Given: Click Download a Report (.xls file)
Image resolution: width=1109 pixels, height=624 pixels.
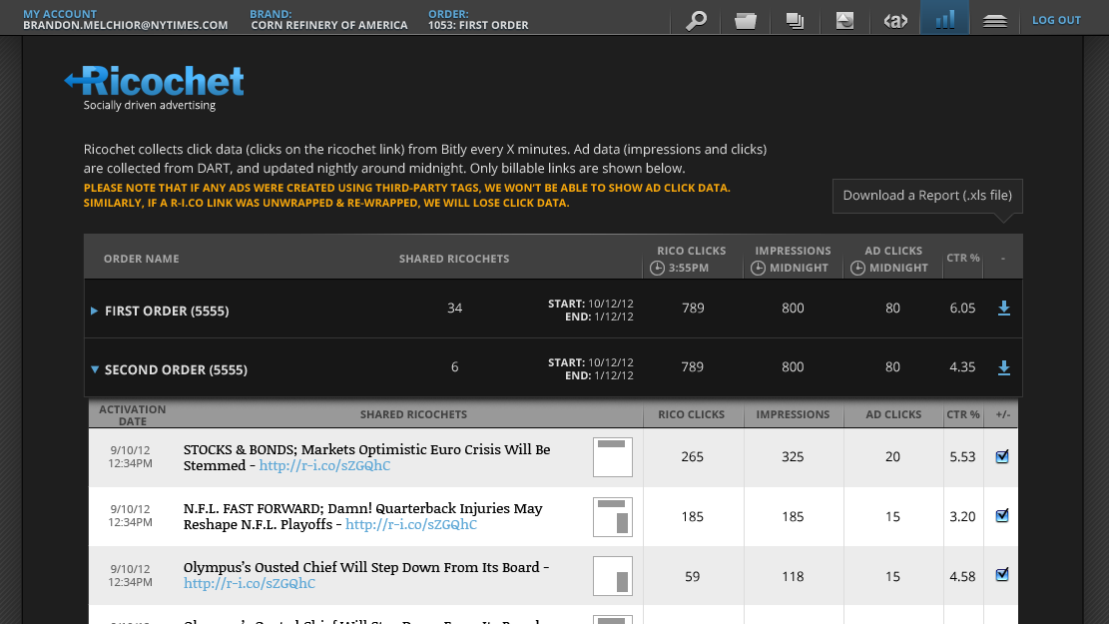Looking at the screenshot, I should 927,196.
